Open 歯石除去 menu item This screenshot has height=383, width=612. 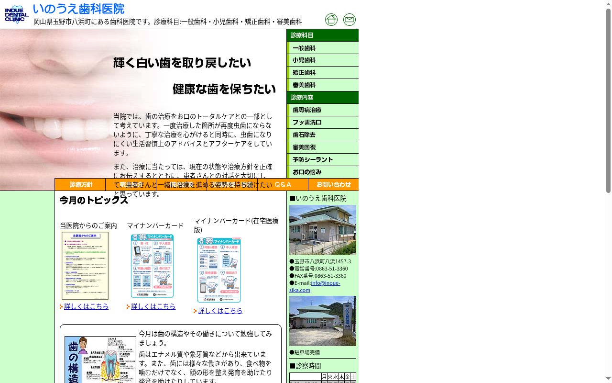323,135
